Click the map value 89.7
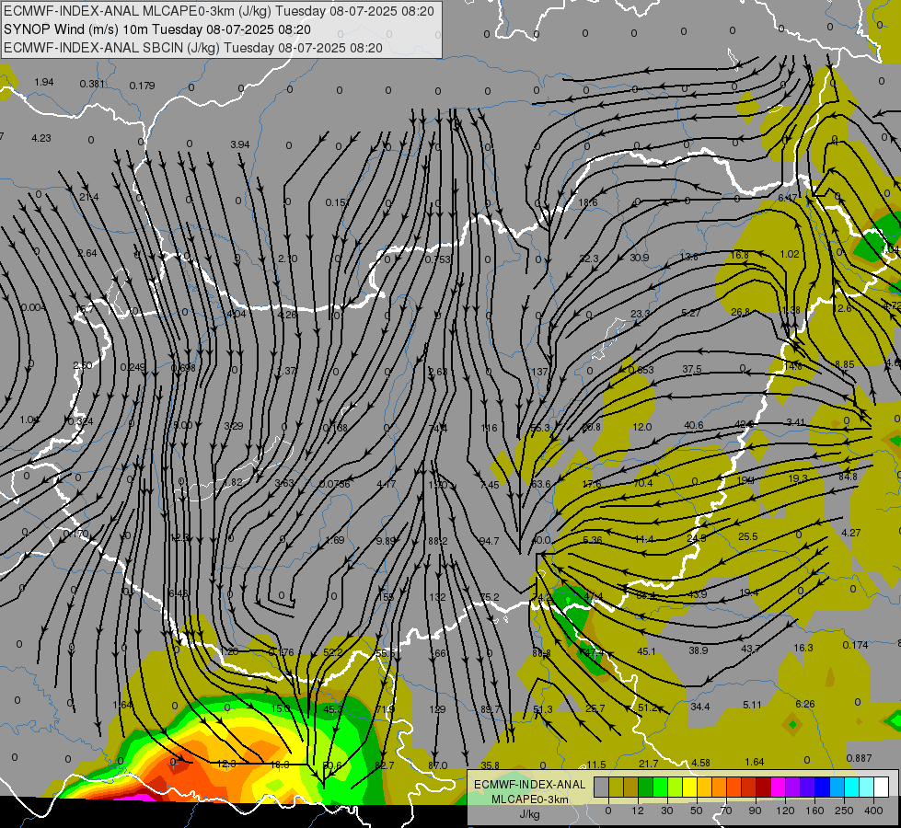 click(x=491, y=709)
